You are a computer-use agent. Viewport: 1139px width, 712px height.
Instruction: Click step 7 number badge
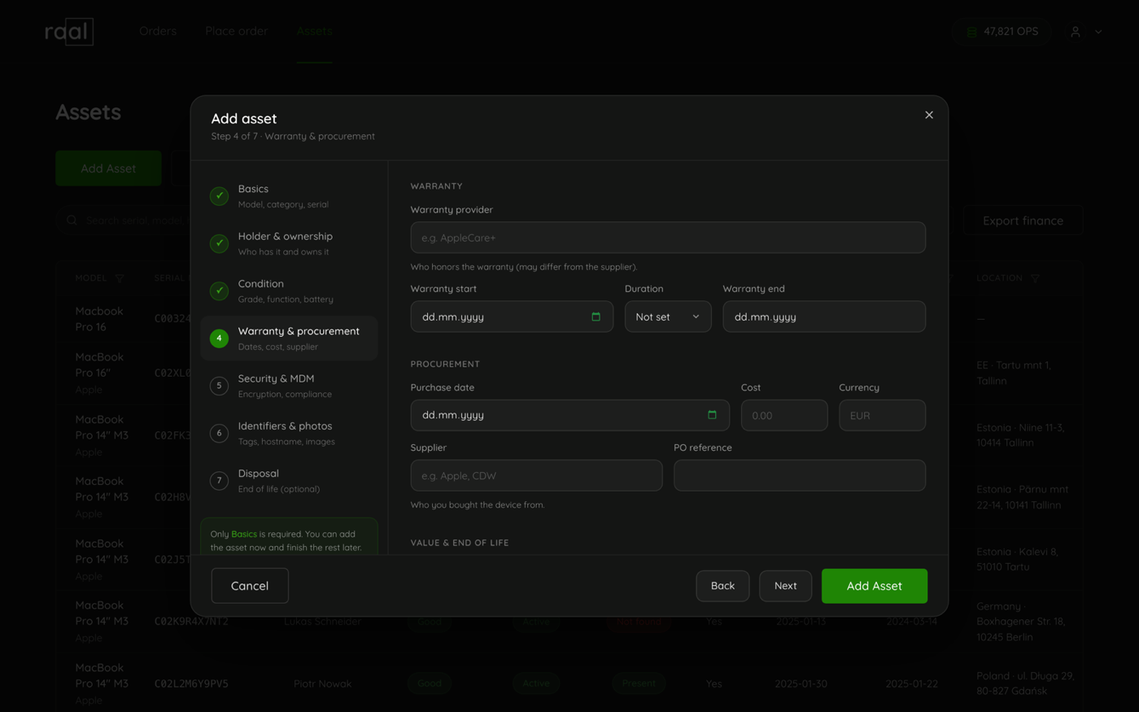(219, 480)
